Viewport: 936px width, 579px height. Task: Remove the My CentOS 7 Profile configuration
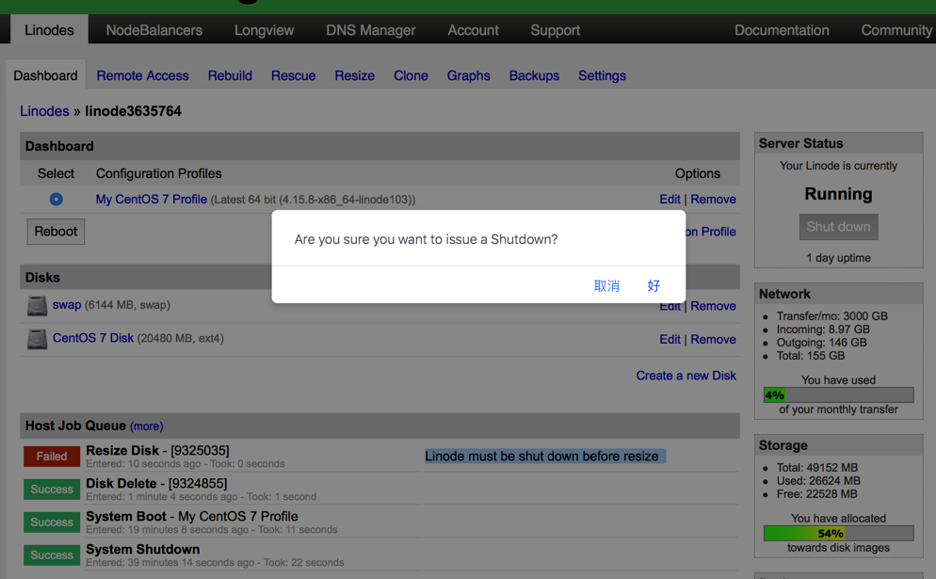[714, 200]
